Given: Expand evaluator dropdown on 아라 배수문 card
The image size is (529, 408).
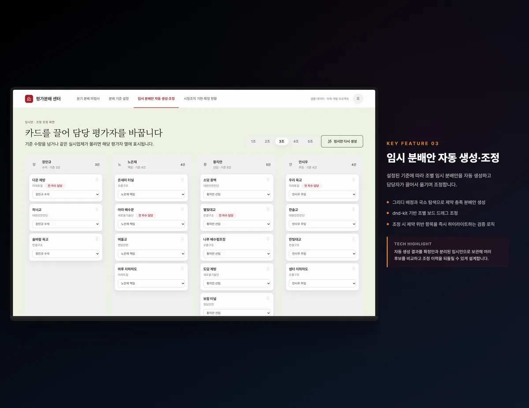Looking at the screenshot, I should pos(151,224).
